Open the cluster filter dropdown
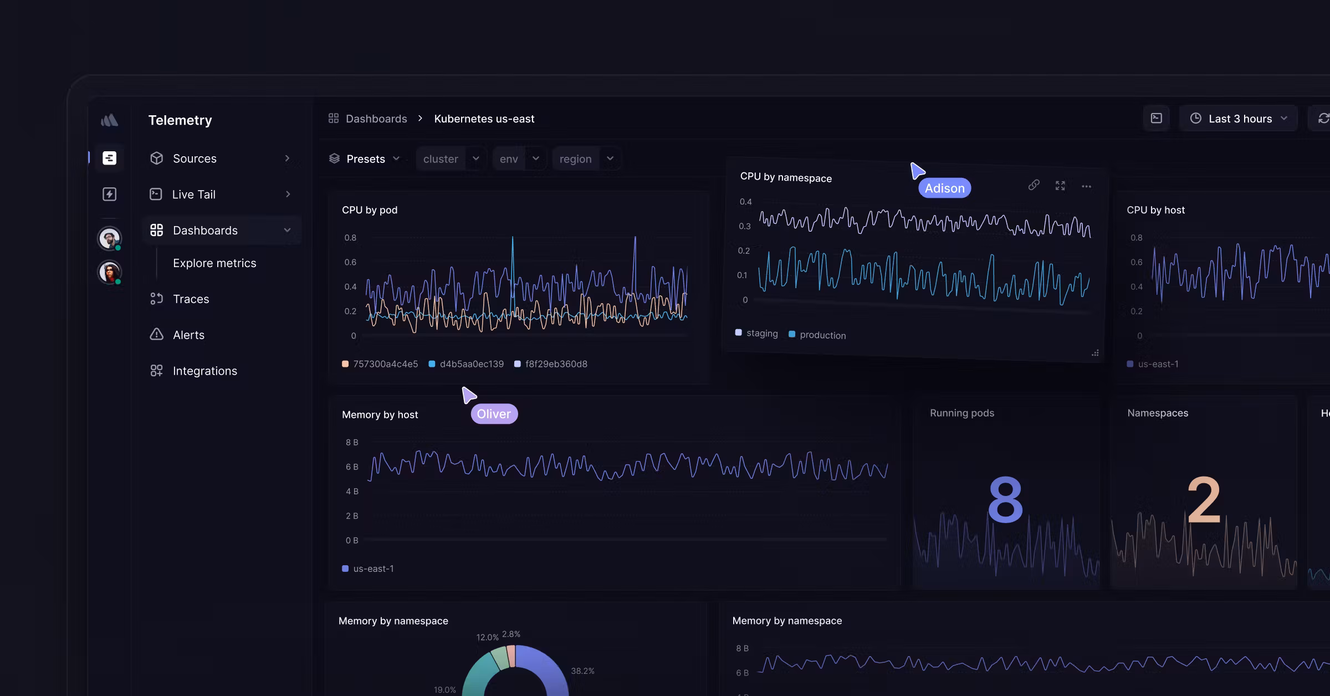This screenshot has width=1330, height=696. click(x=451, y=158)
